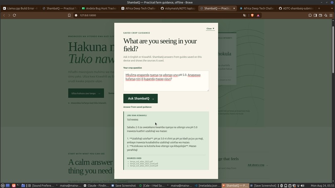Open the Leo AI sparkle icon
This screenshot has width=335, height=188.
325,15
